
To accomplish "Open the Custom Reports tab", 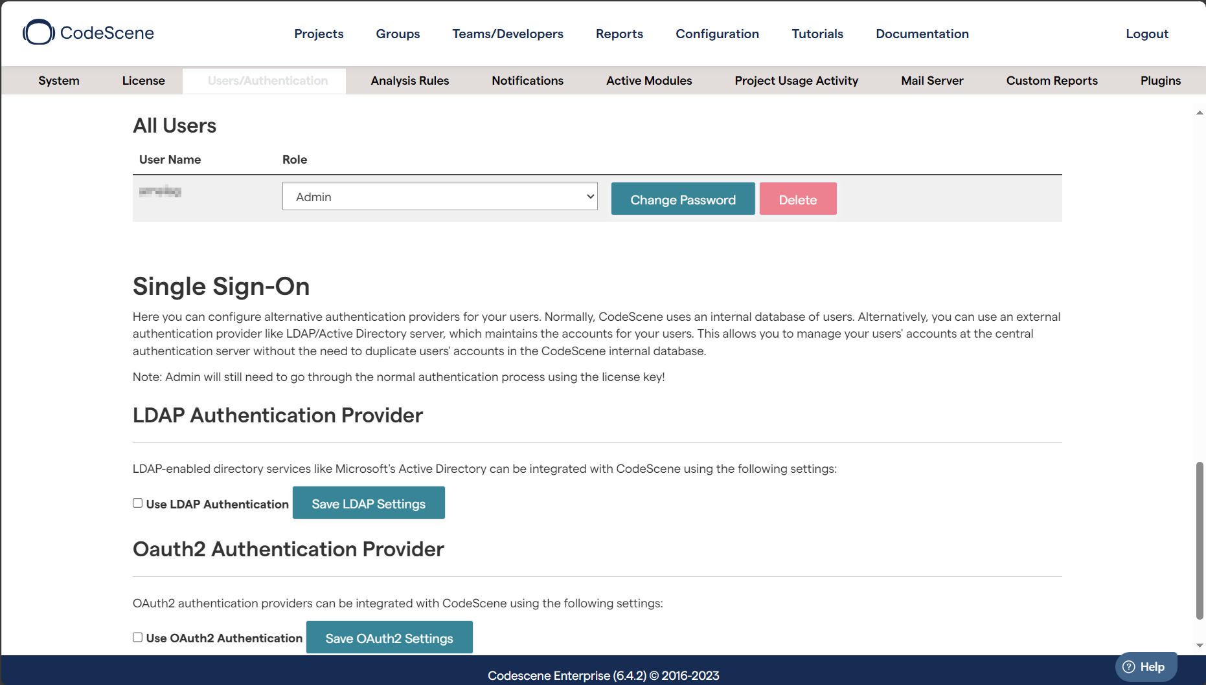I will coord(1052,81).
